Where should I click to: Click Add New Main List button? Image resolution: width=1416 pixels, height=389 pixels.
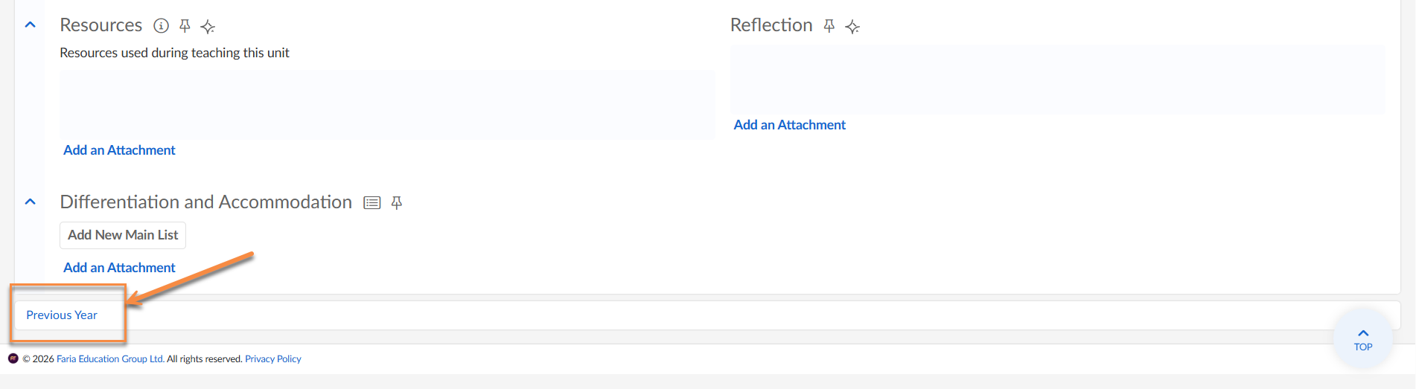123,235
